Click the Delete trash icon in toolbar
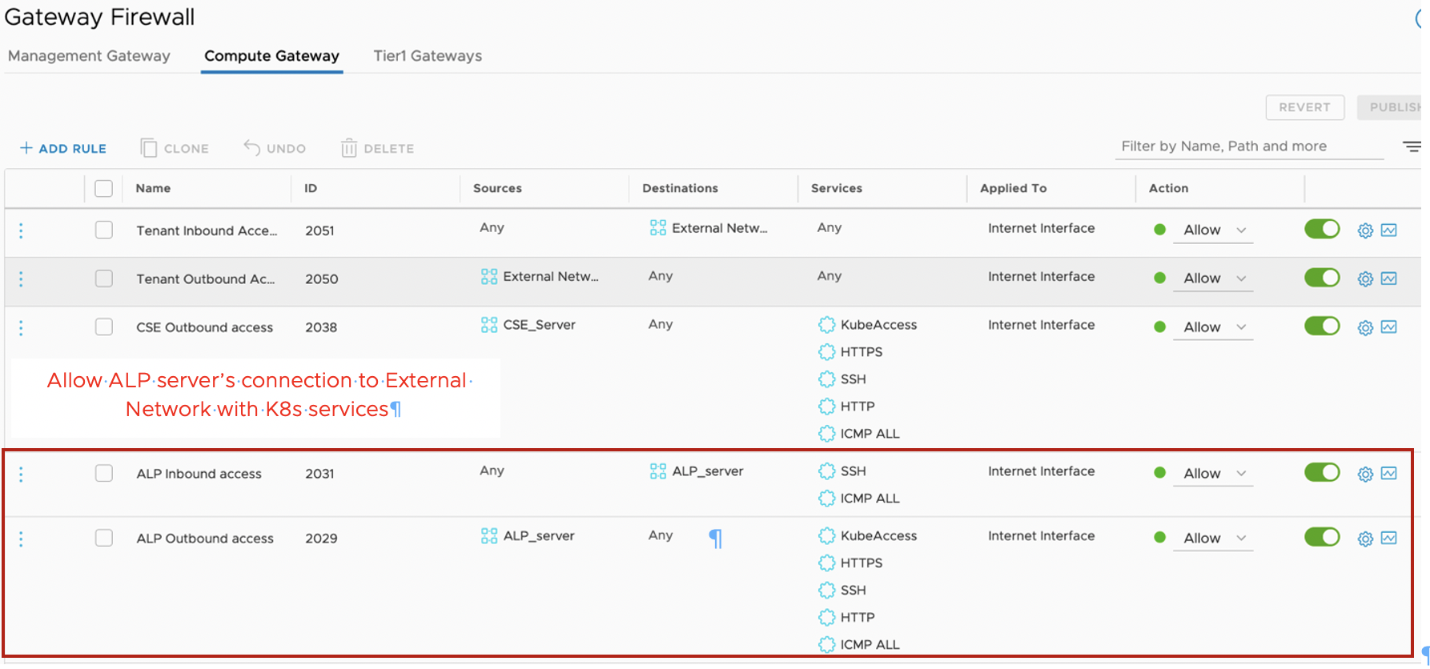 [349, 148]
